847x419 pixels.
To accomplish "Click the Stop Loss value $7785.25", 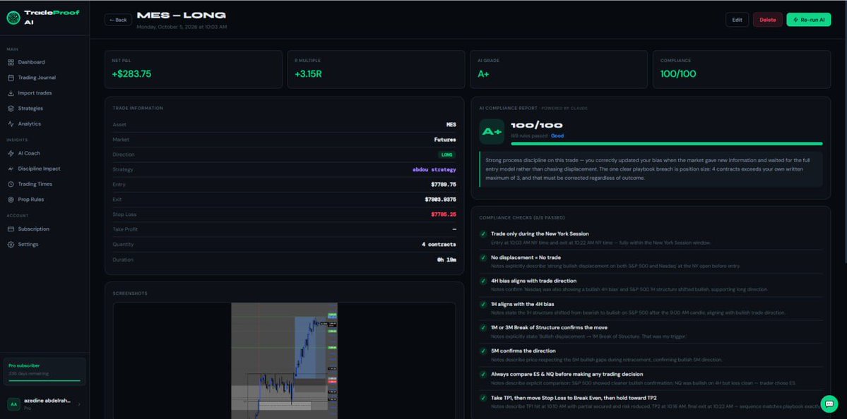I will pos(443,214).
